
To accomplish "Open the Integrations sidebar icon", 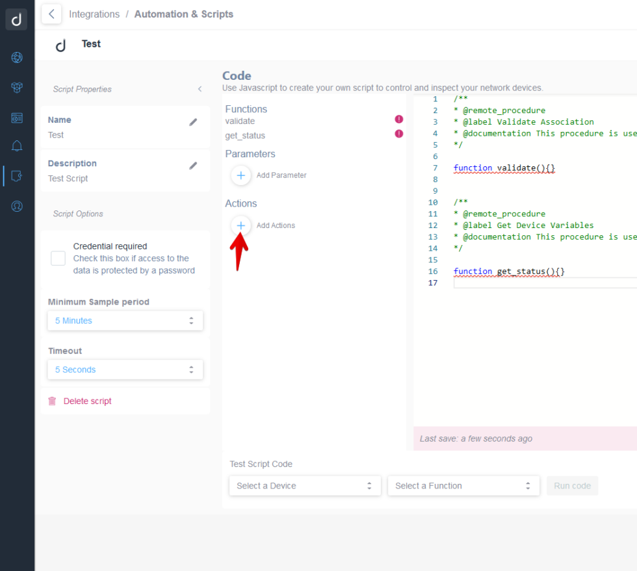I will [x=16, y=175].
